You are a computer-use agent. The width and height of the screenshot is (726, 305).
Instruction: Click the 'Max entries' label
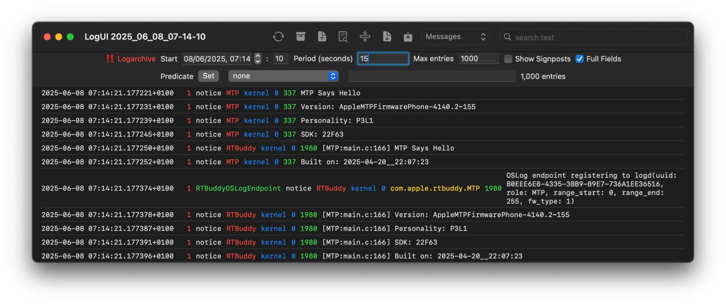(434, 59)
